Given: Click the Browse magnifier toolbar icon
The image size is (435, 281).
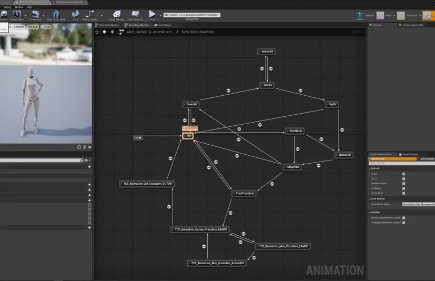Looking at the screenshot, I should pos(4,14).
